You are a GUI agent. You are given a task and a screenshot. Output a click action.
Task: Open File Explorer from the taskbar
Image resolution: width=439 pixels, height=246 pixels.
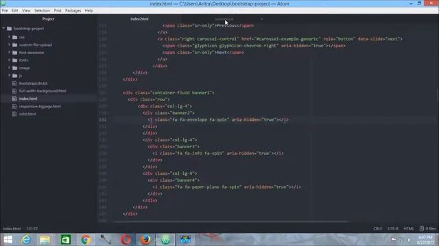tap(45, 240)
